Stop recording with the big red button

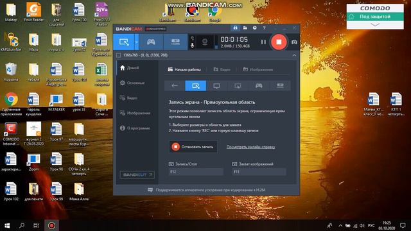coord(279,42)
